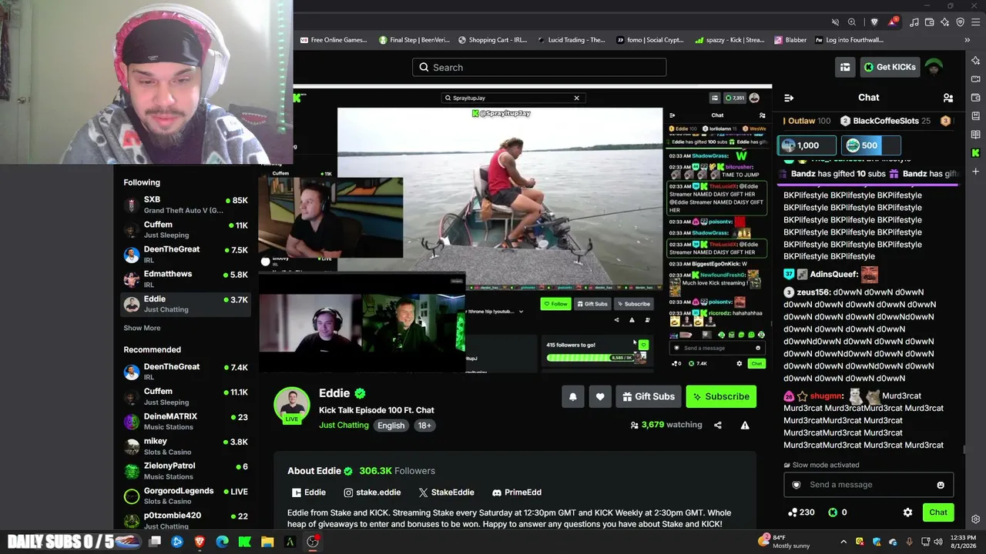The image size is (986, 554).
Task: Open Brave browser from the taskbar
Action: (200, 542)
